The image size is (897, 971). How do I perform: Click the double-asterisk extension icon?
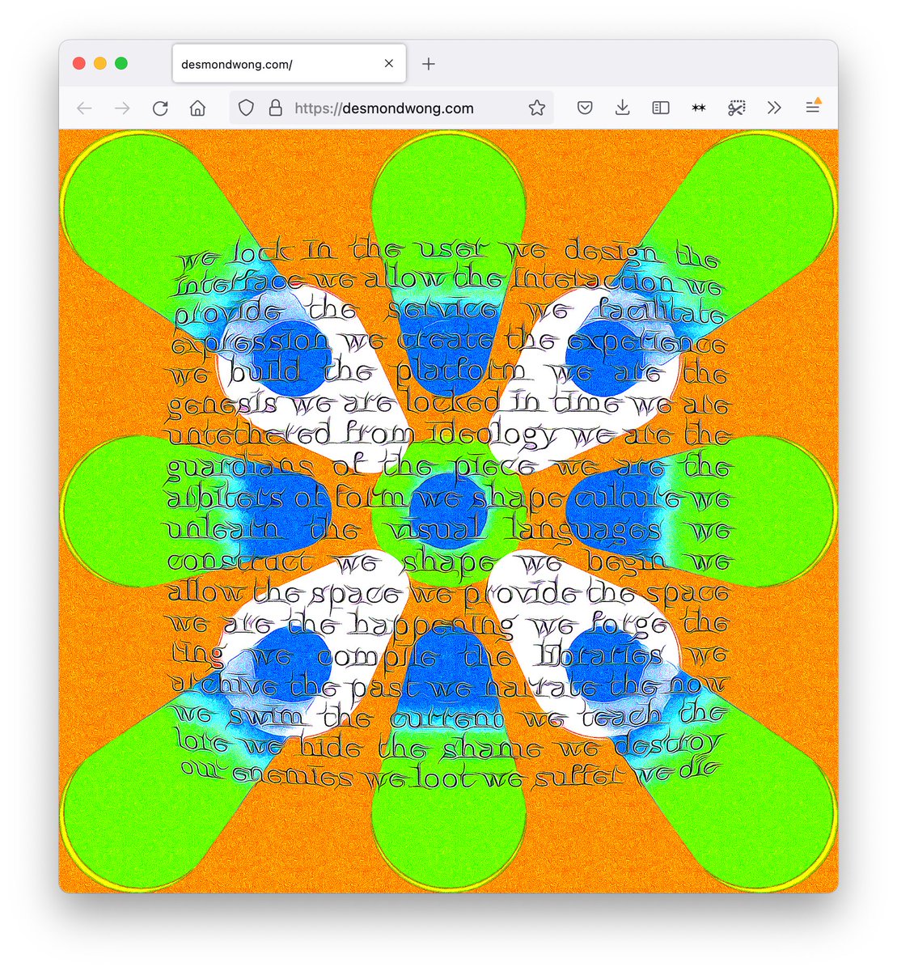point(699,108)
